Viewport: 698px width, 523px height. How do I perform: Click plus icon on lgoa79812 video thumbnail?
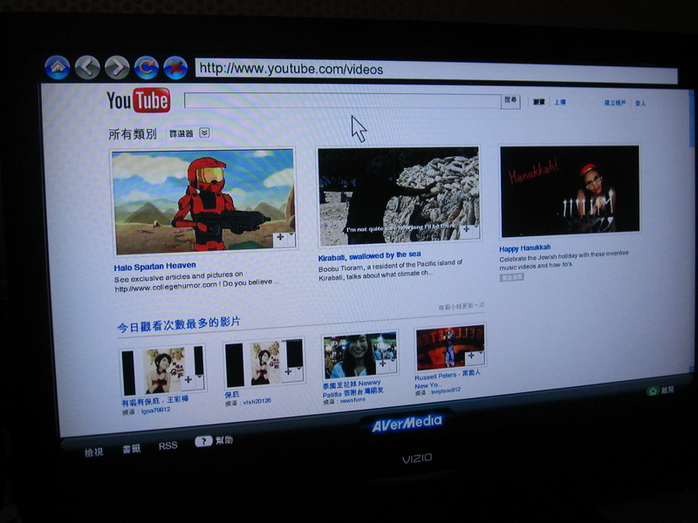tap(188, 379)
